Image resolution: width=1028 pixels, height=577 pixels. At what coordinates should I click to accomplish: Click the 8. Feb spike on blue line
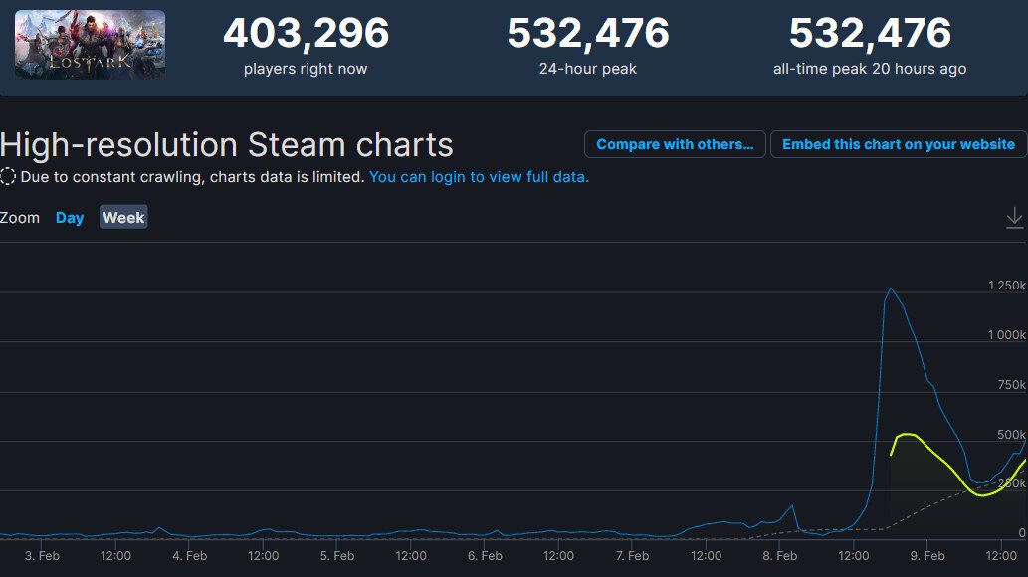click(x=792, y=506)
